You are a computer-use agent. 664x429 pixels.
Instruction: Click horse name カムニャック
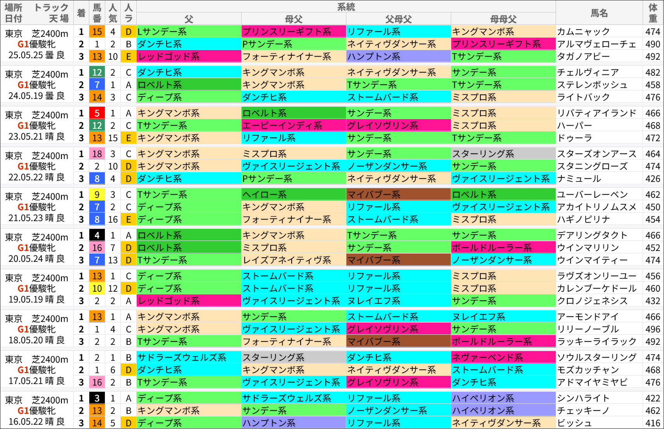click(x=584, y=32)
